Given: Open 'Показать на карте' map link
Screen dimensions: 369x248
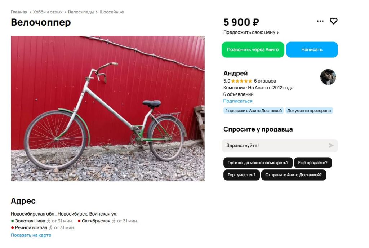Looking at the screenshot, I should pos(31,235).
